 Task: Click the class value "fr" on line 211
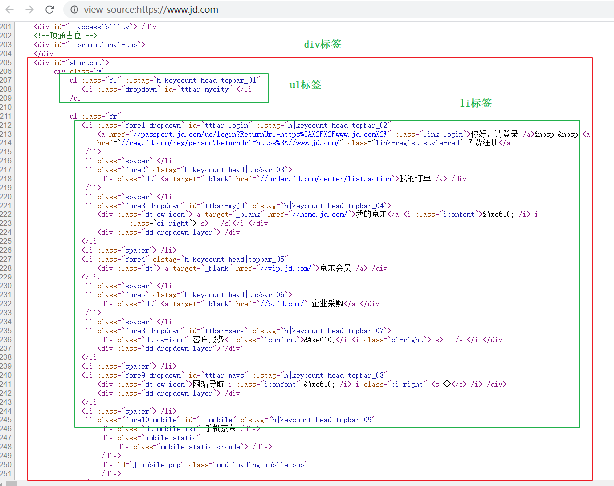point(113,116)
